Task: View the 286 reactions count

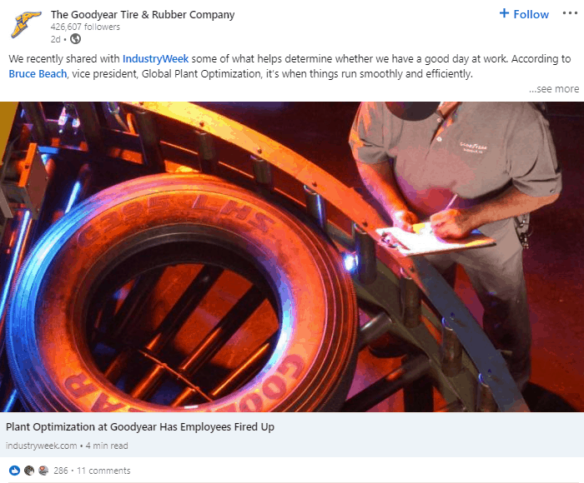Action: 61,471
